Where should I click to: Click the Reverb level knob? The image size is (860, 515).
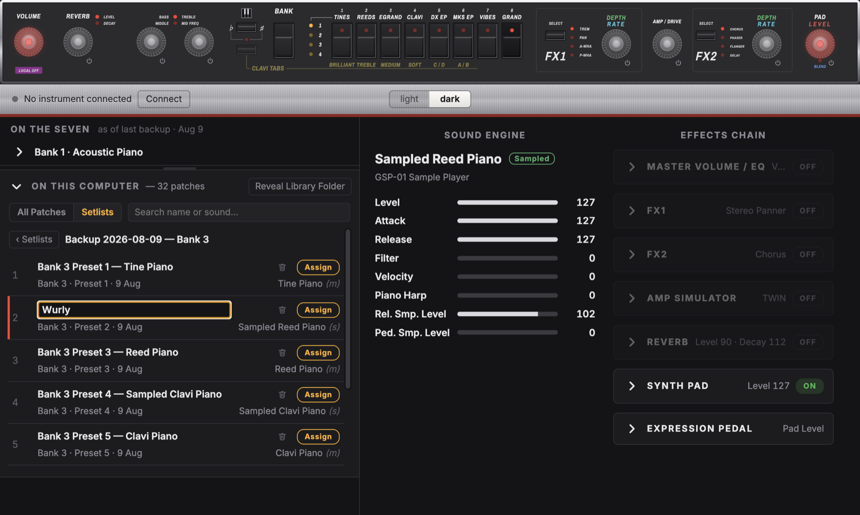(x=77, y=42)
